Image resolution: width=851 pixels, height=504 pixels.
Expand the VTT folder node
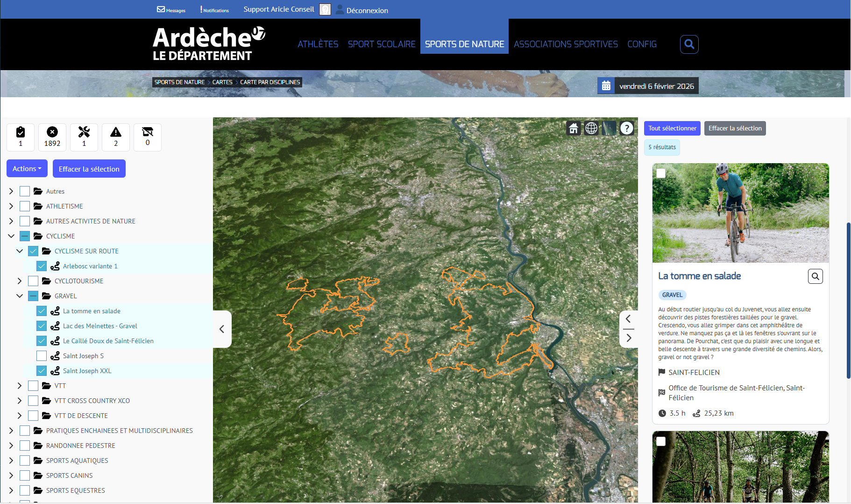click(x=19, y=386)
